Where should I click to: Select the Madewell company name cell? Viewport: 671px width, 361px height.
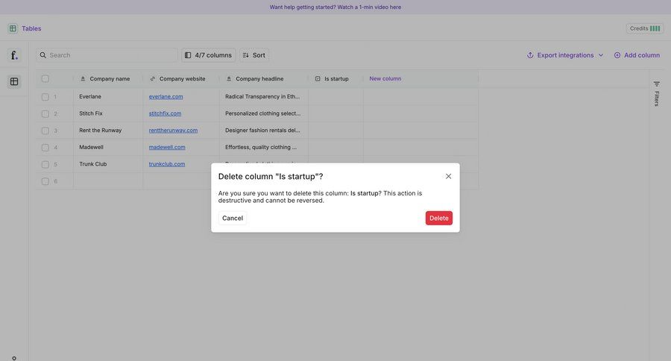(108, 148)
